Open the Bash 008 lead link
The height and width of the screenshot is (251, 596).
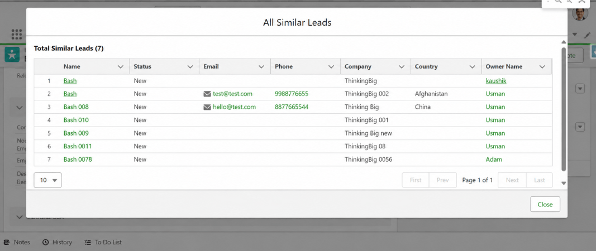pyautogui.click(x=76, y=107)
